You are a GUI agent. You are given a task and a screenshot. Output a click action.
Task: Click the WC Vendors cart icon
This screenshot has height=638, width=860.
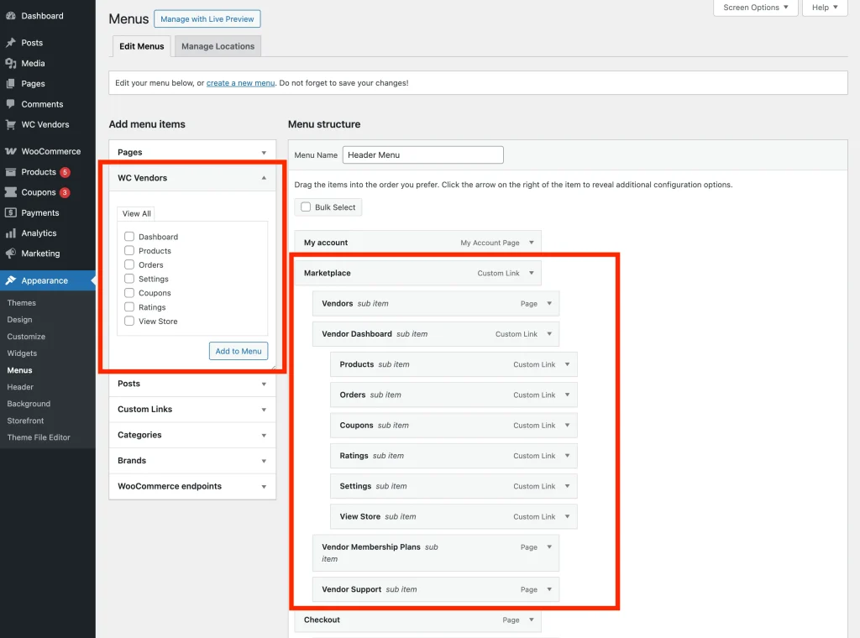tap(10, 124)
